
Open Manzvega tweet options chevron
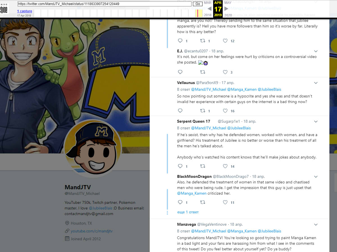(316, 225)
